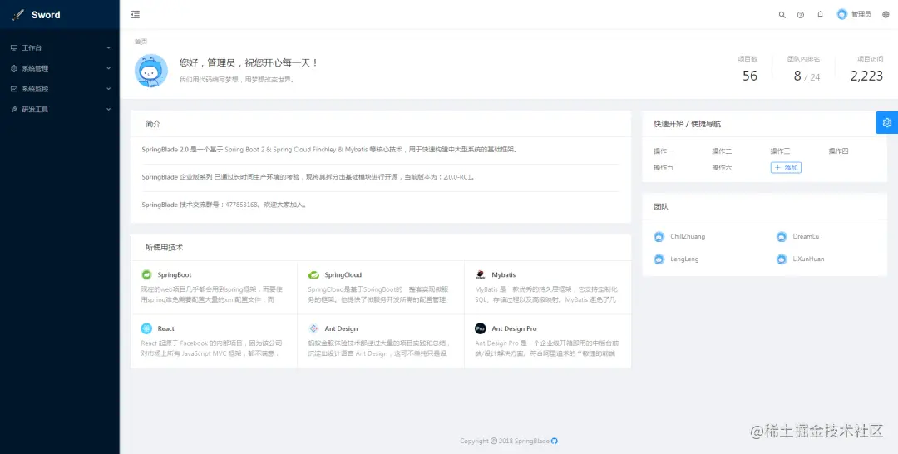Open the blue settings gear drawer
Viewport: 898px width, 454px height.
887,122
